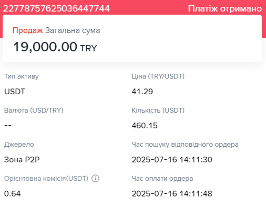The width and height of the screenshot is (266, 209).
Task: Click the Продаж label in summary card
Action: (x=27, y=30)
